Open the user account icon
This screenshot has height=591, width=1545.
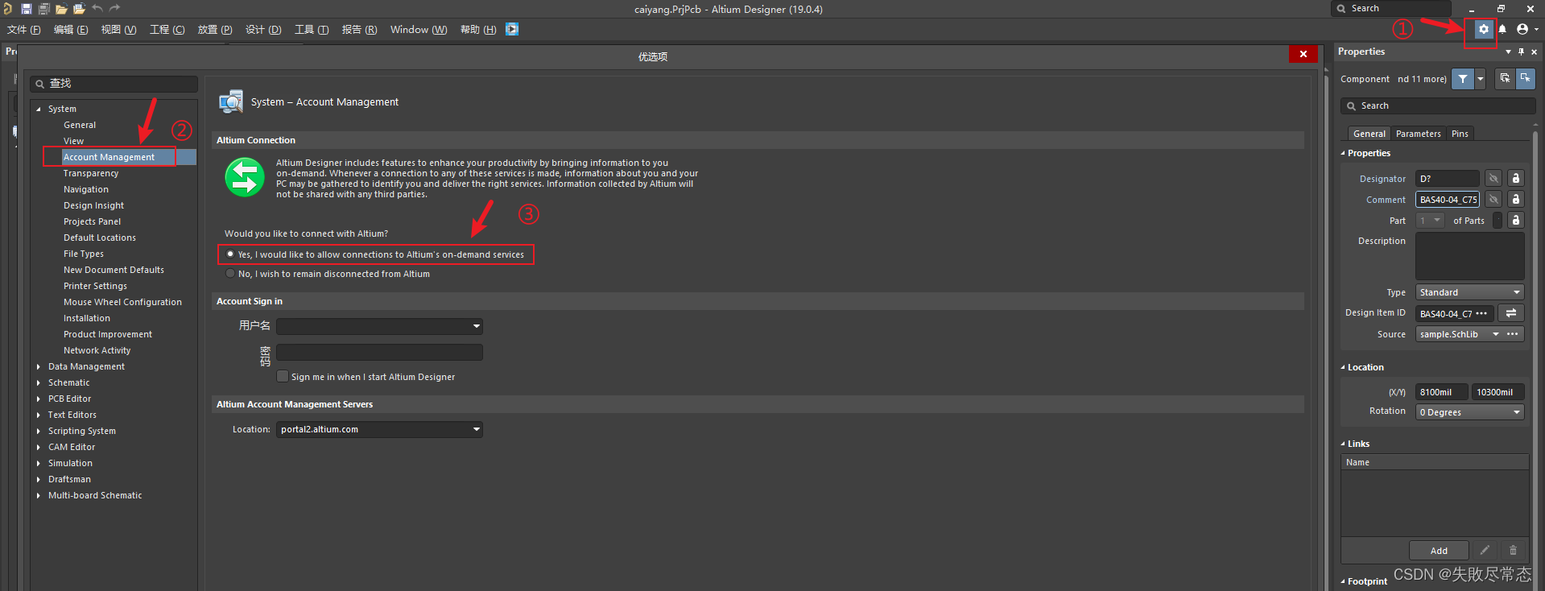pyautogui.click(x=1522, y=29)
